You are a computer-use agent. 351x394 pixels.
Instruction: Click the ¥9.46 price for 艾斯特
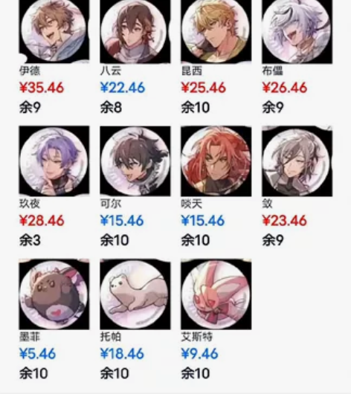pos(199,354)
